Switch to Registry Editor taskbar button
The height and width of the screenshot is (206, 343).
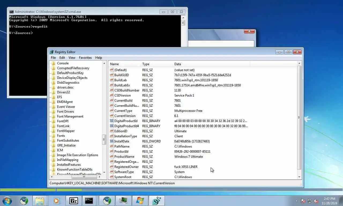tap(157, 201)
